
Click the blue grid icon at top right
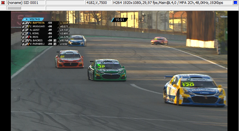(x=235, y=3)
